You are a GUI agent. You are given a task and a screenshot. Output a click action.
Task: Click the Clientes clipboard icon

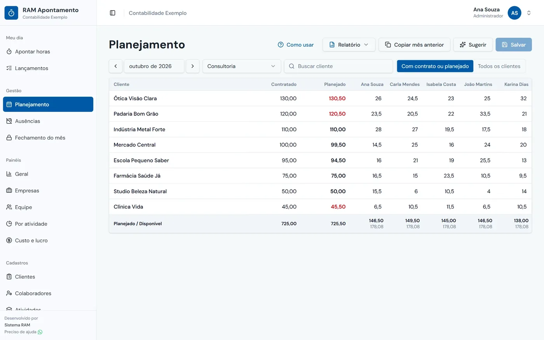[x=9, y=277]
